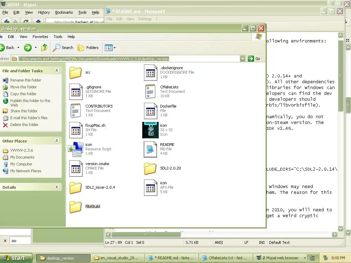Select the version.cmake file
This screenshot has width=351, height=263.
point(76,168)
